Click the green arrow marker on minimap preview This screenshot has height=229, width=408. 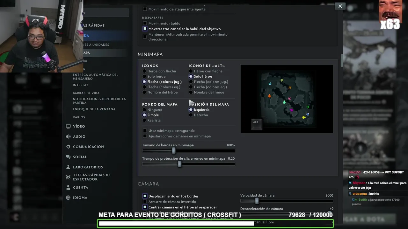click(x=308, y=107)
